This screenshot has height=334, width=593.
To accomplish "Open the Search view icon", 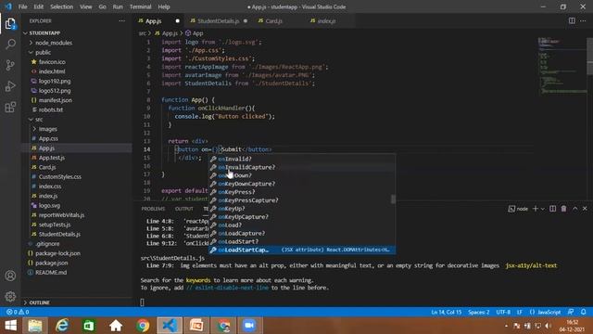I will [10, 45].
